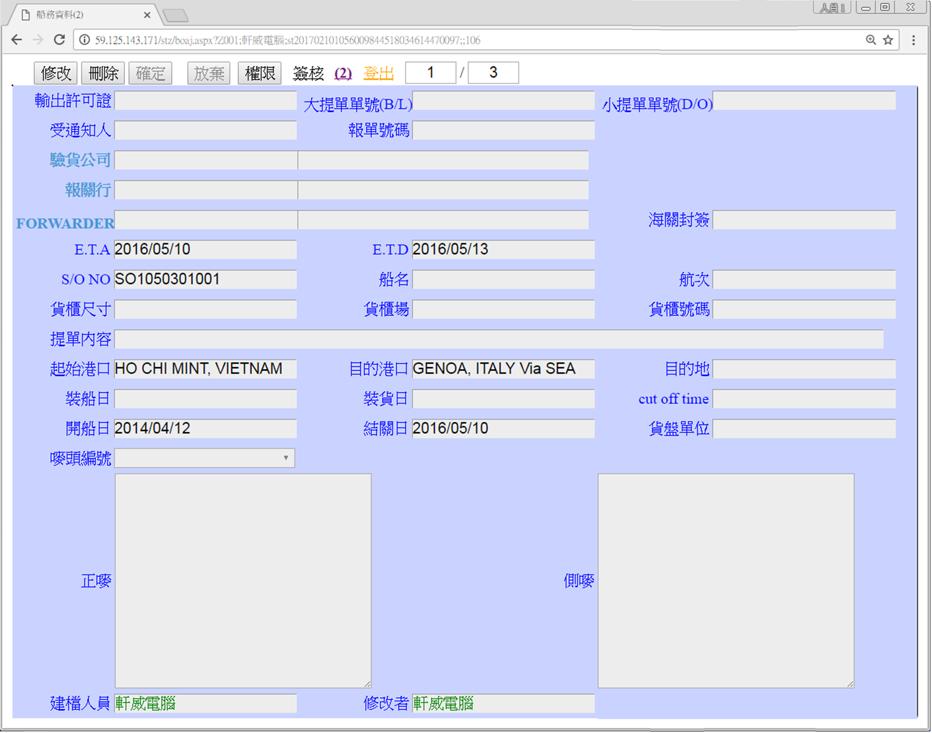Click the first 報關行 code field
Viewport: 932px width, 733px height.
point(206,190)
